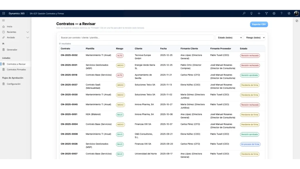Open the lightbulb assistant icon
This screenshot has width=300, height=169.
(251, 13)
